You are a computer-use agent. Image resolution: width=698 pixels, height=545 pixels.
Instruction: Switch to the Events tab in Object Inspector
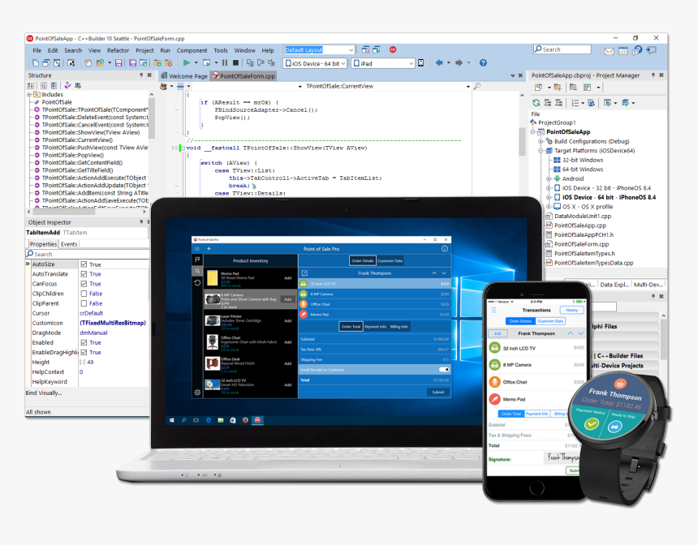(69, 244)
